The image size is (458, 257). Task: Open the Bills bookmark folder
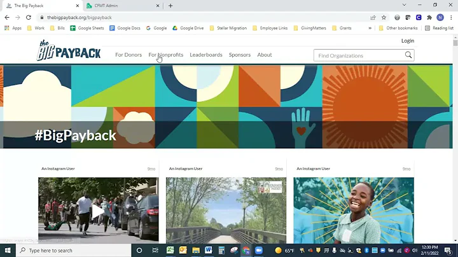57,28
